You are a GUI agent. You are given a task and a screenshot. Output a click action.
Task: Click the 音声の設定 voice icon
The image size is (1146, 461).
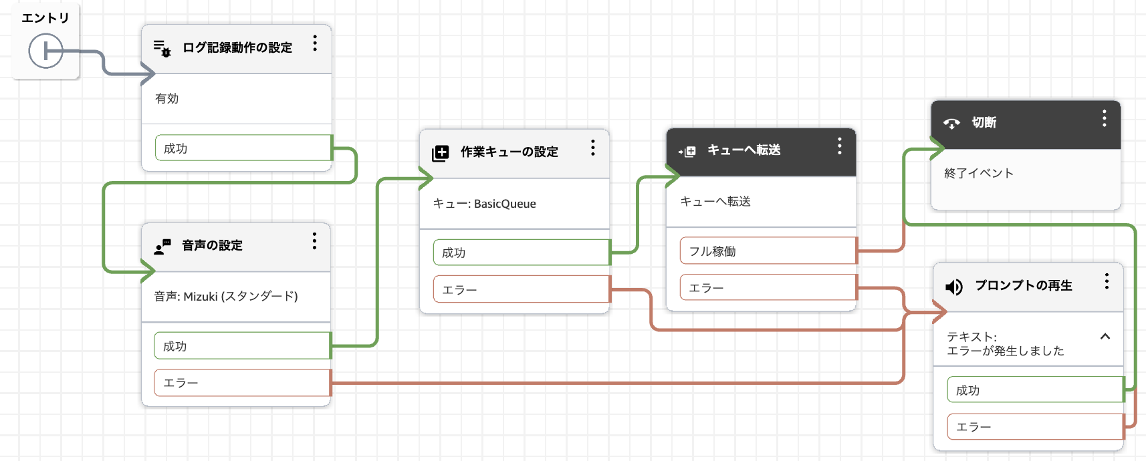(x=162, y=247)
